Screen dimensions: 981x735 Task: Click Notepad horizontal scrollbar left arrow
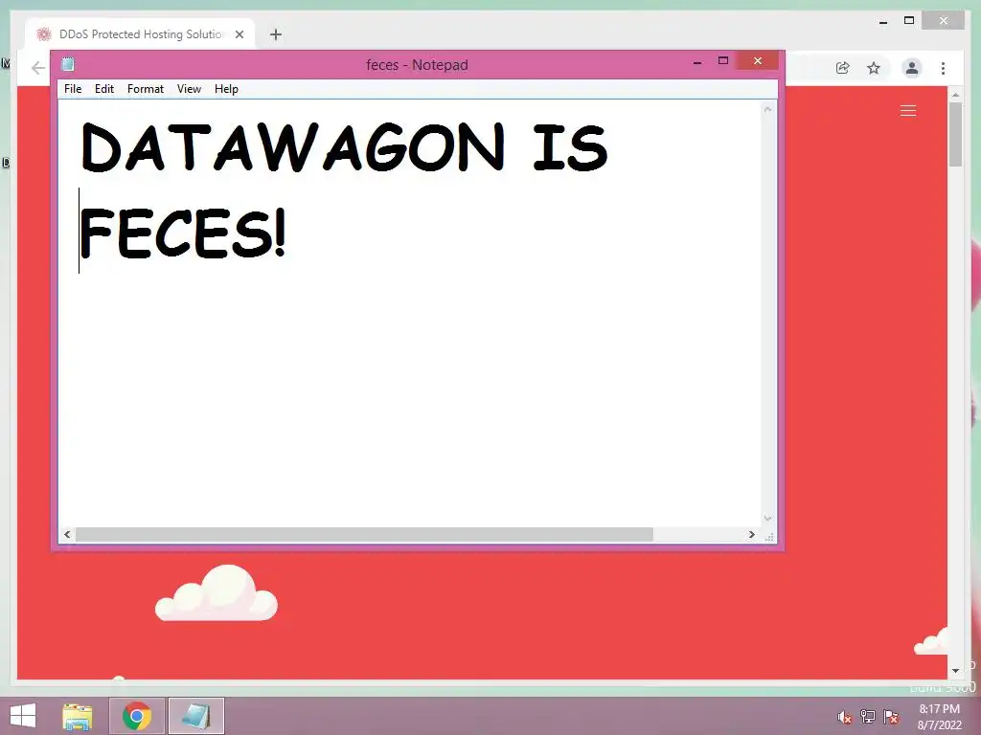pos(68,534)
